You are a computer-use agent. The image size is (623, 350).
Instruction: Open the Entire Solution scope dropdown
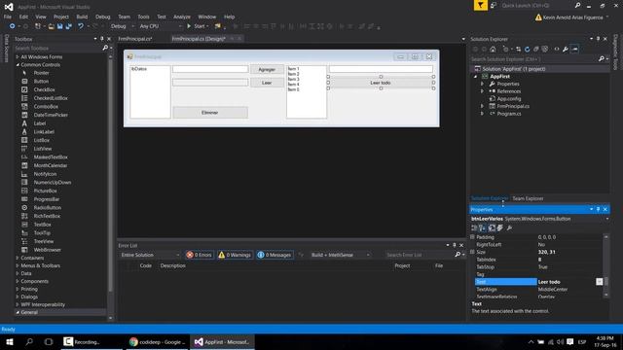(x=150, y=255)
